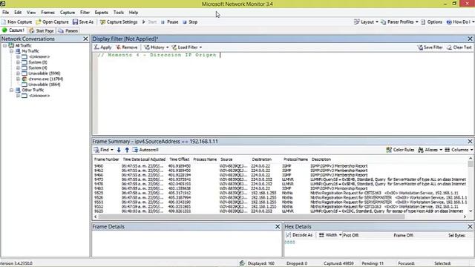The width and height of the screenshot is (475, 267).
Task: Close the Network Conversations panel
Action: [85, 39]
